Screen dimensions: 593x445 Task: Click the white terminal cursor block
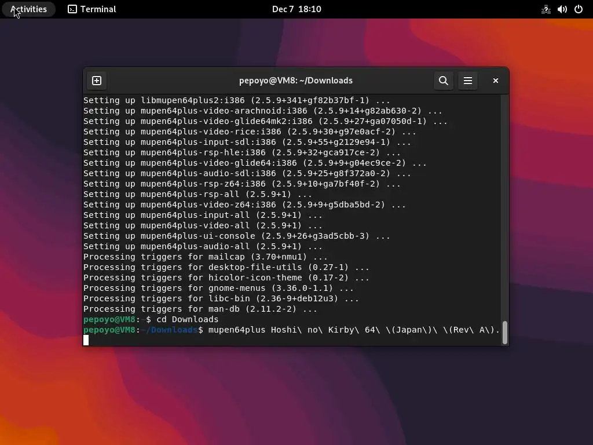click(x=86, y=340)
